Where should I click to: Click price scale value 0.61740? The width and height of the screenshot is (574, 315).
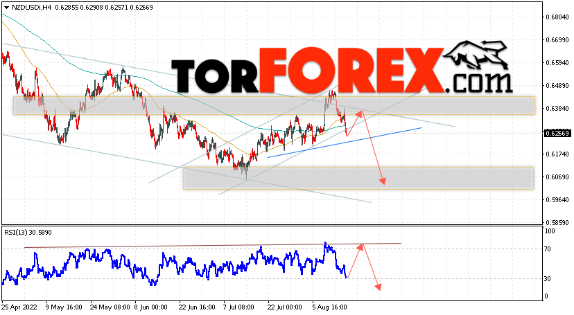[x=557, y=154]
